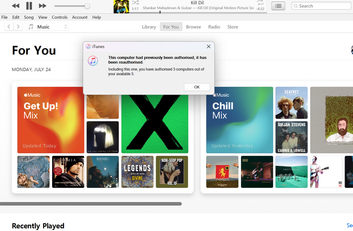
Task: Click the rewind previous track button
Action: (15, 6)
